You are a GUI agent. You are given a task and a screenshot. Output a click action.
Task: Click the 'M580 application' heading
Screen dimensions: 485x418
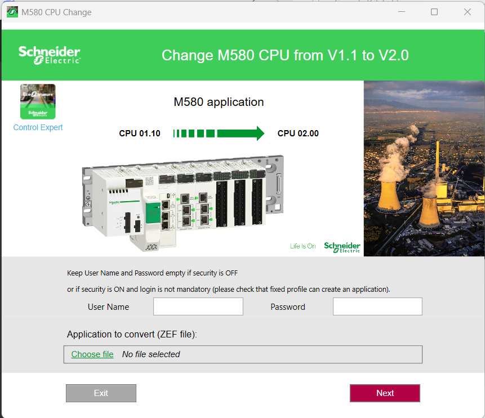tap(219, 102)
